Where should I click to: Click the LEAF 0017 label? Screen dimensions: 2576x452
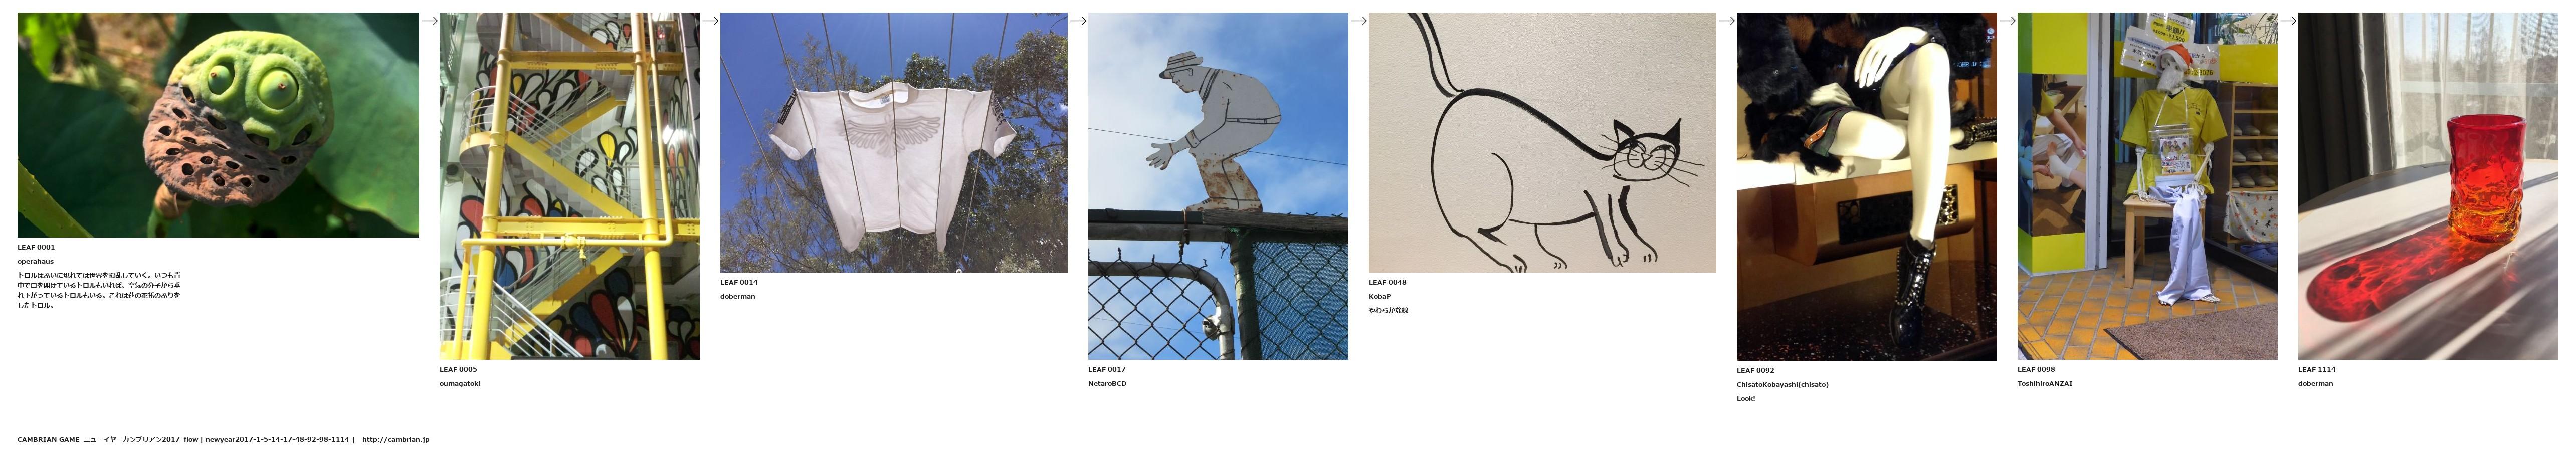point(1107,369)
